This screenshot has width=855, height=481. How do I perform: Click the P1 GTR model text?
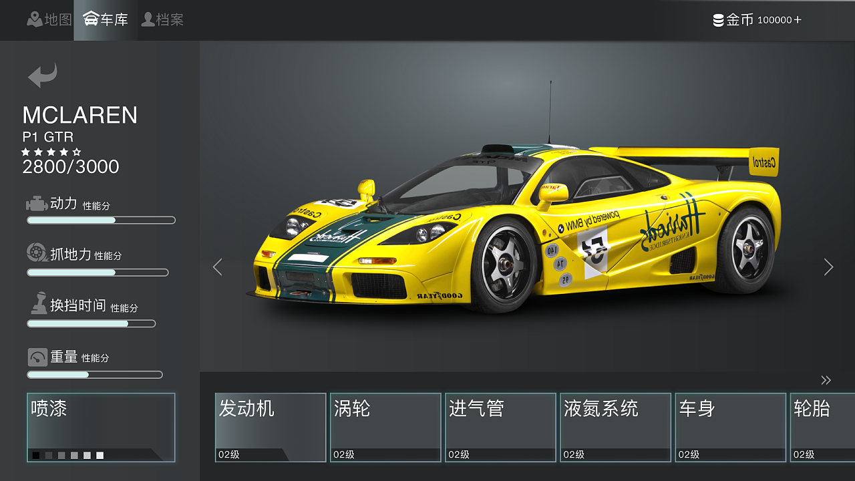point(48,138)
